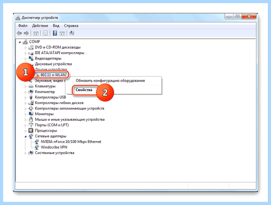Open the Файл menu
Image resolution: width=271 pixels, height=205 pixels.
click(x=23, y=26)
